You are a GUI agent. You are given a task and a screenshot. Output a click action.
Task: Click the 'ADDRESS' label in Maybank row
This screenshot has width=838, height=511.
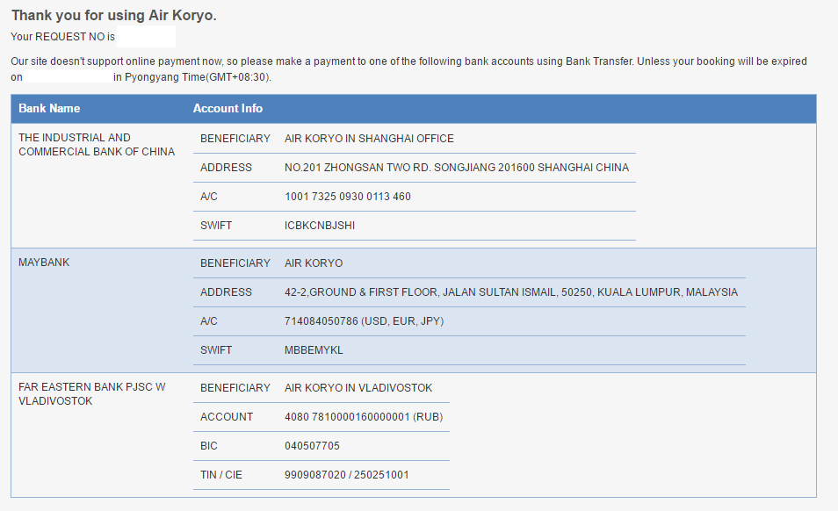[226, 292]
